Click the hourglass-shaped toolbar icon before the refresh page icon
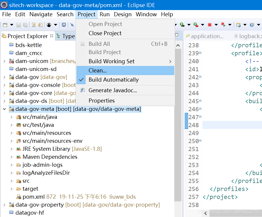Viewport: 262px width, 217px height. [x=34, y=25]
